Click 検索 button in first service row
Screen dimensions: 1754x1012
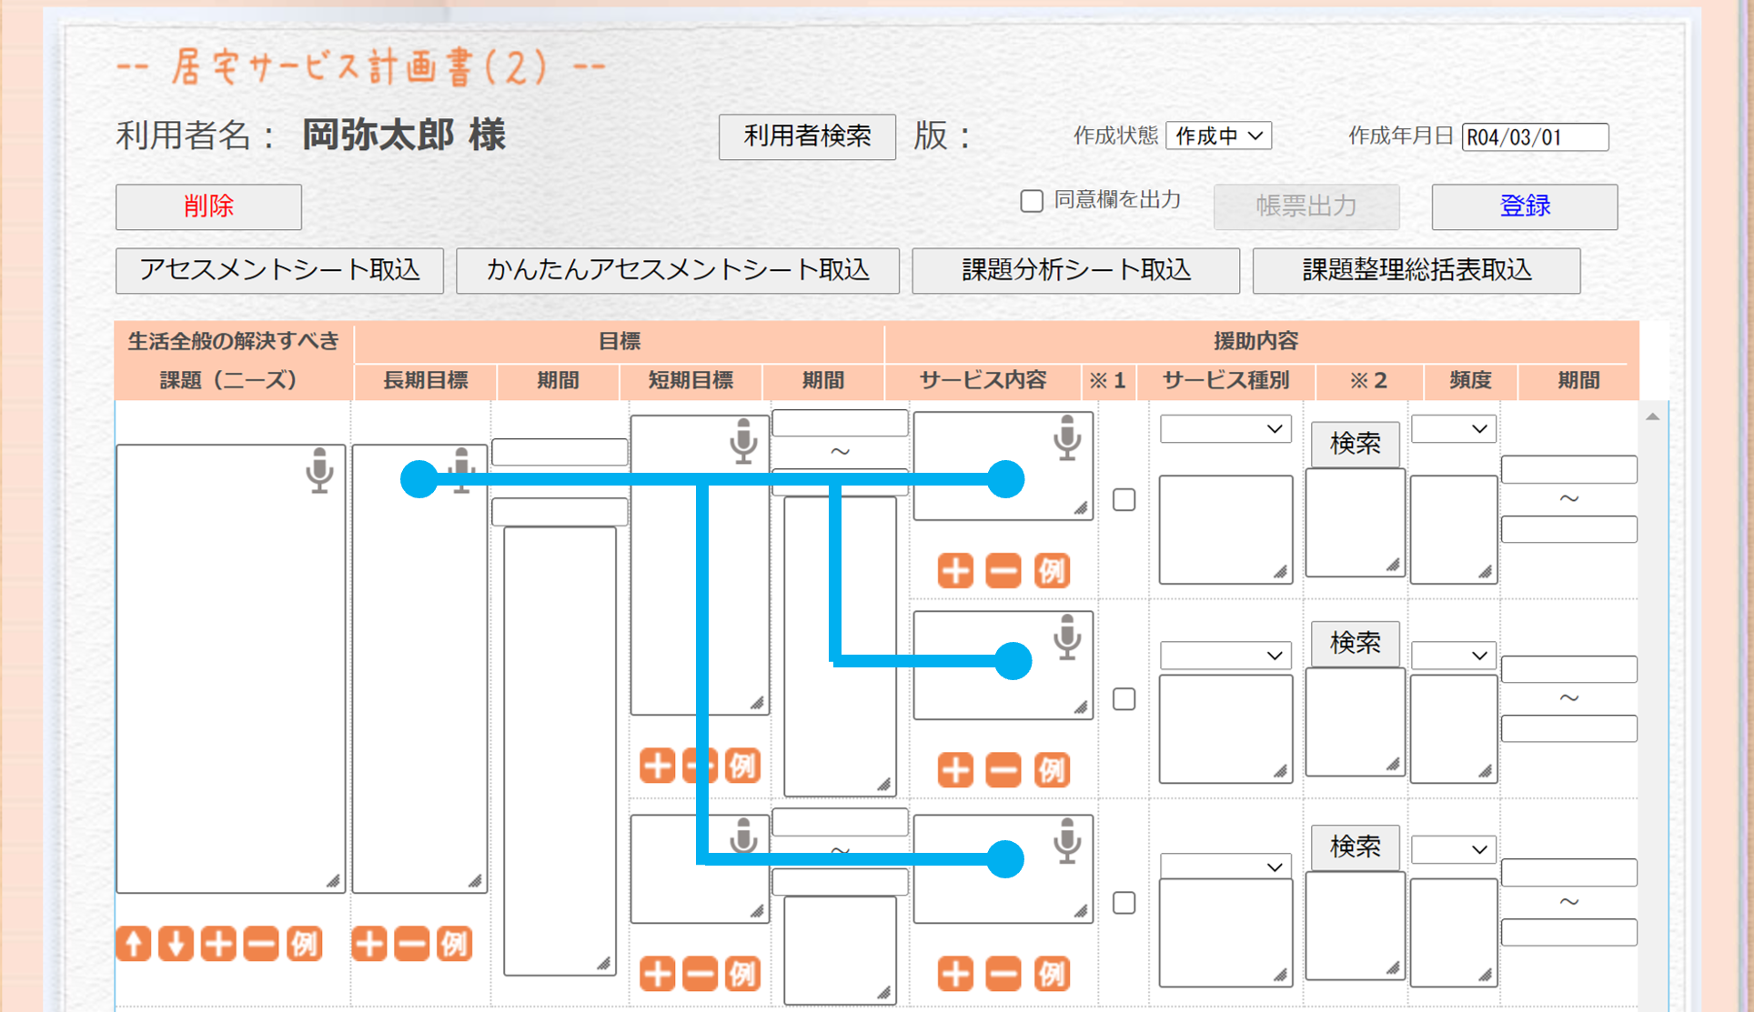pos(1355,444)
